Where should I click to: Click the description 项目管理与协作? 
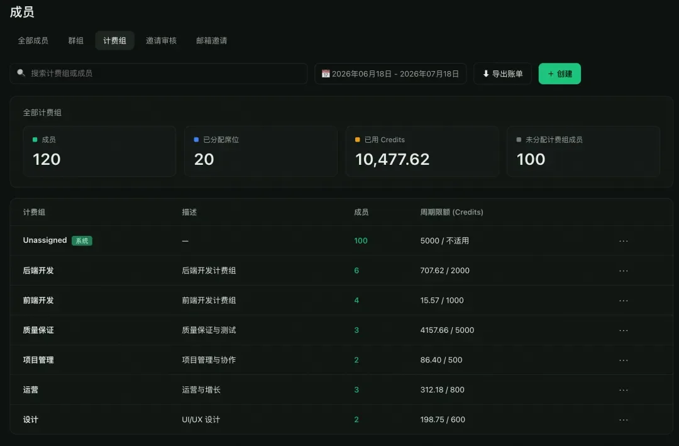(209, 360)
